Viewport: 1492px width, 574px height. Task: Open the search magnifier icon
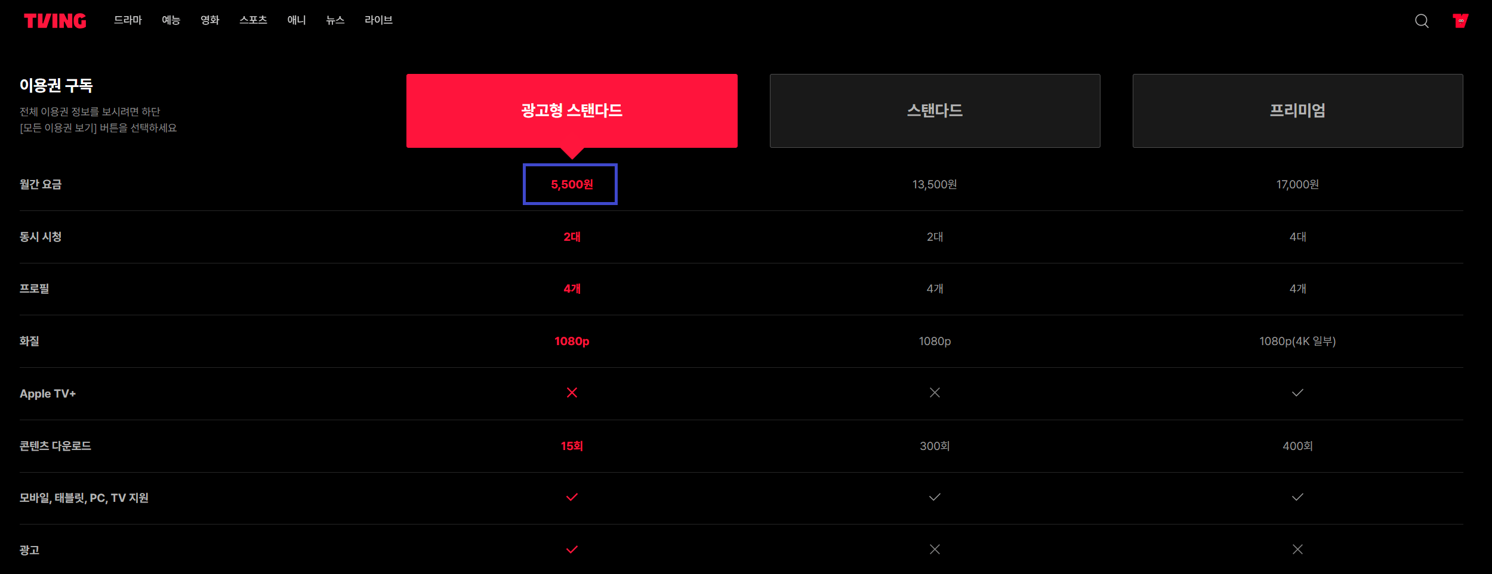tap(1422, 21)
